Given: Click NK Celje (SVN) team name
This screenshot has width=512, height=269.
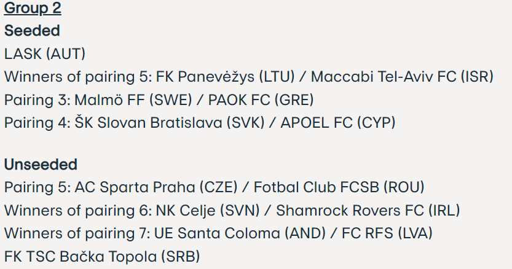Looking at the screenshot, I should click(208, 211).
